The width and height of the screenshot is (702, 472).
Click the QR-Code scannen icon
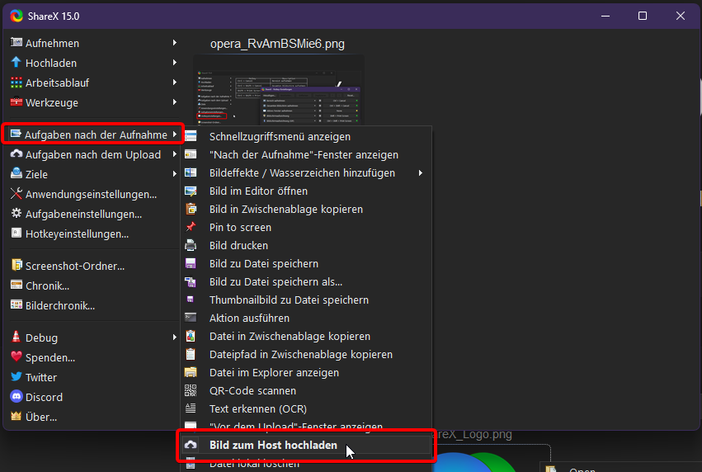[x=191, y=391]
